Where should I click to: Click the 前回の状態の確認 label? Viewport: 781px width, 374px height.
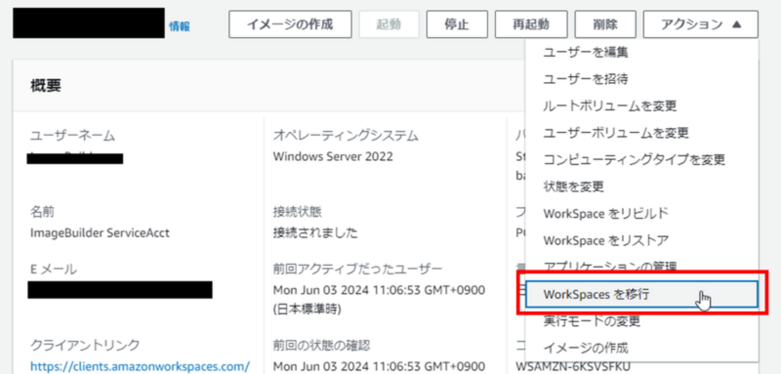click(321, 345)
